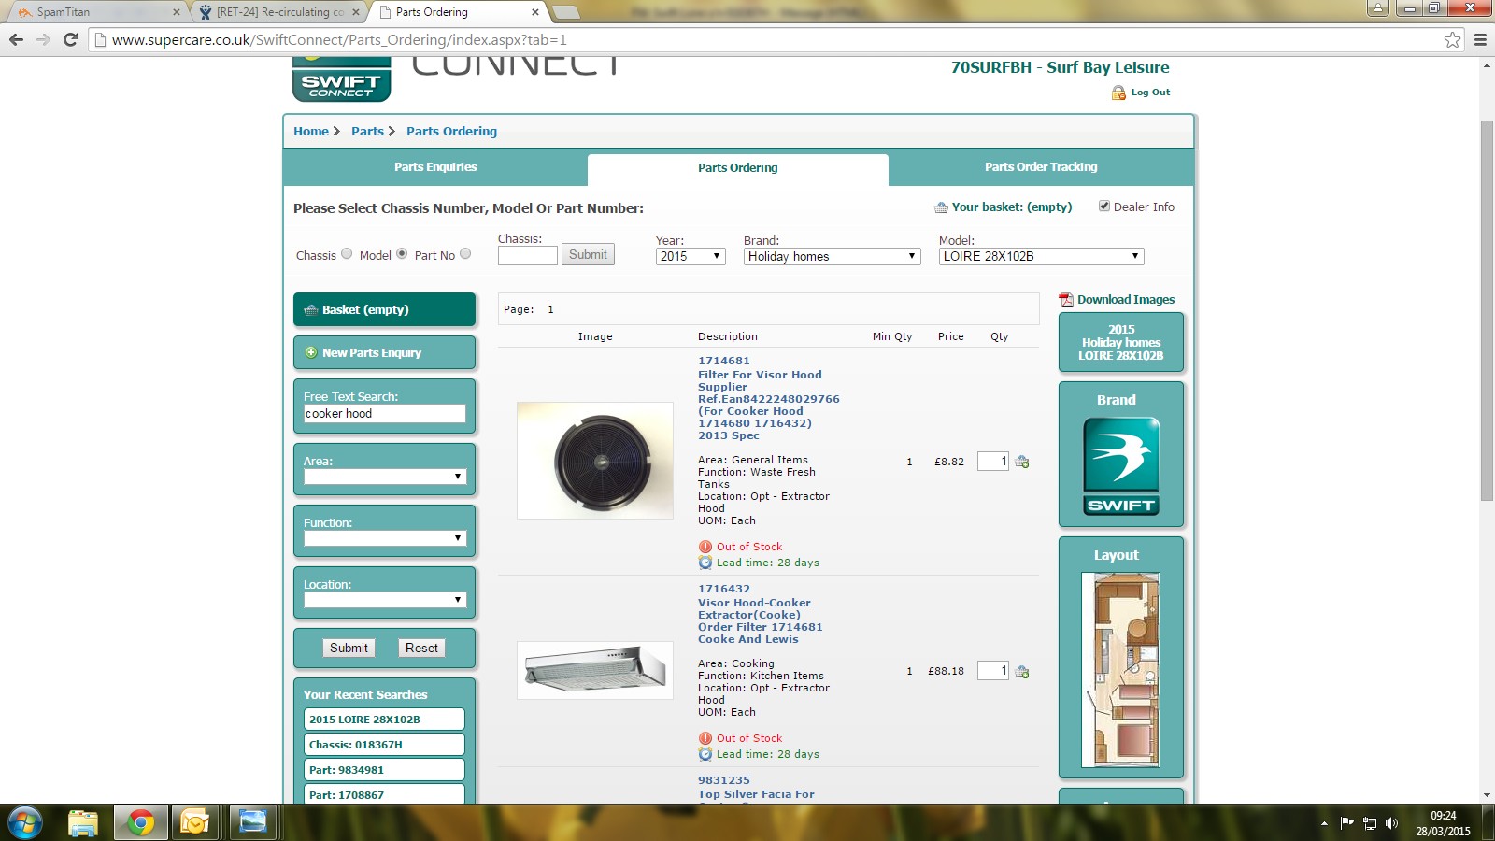Click the Action Center flag icon in the tray
The image size is (1495, 841).
click(x=1346, y=823)
